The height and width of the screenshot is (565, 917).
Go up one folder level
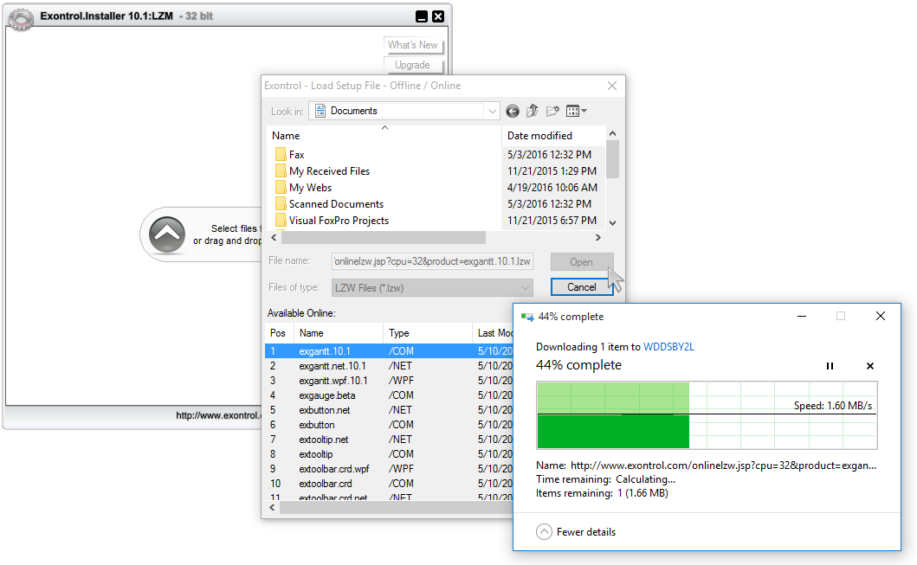coord(533,111)
